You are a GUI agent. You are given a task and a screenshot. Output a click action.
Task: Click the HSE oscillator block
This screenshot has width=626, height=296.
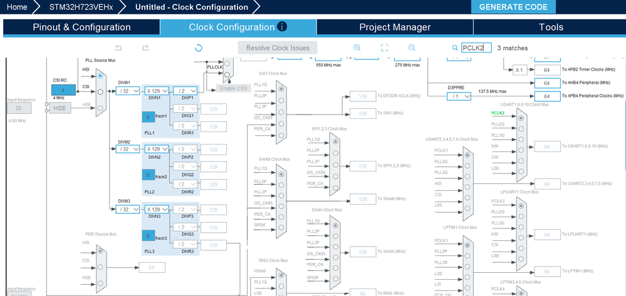point(60,108)
